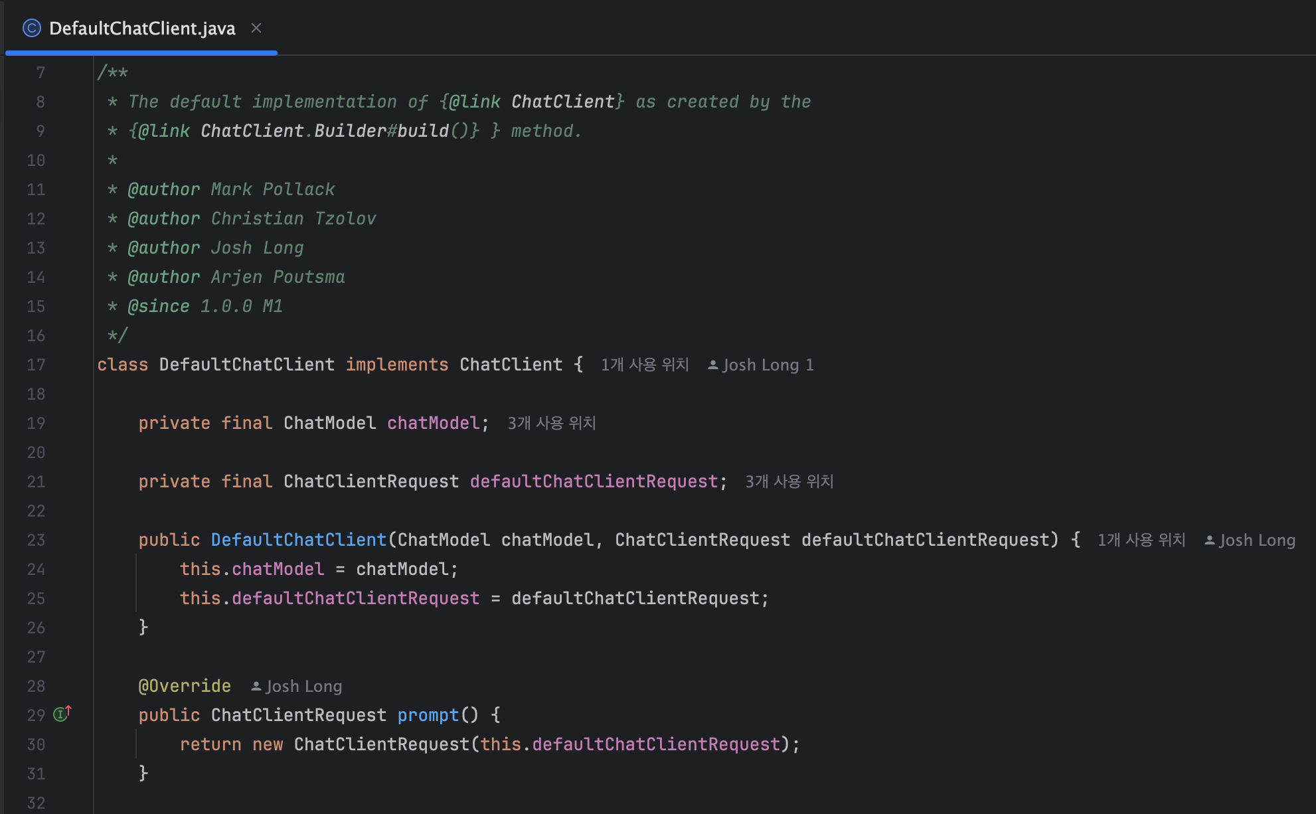Click author icon beside Josh Long 1
Screen dimensions: 1316x814
pos(712,365)
